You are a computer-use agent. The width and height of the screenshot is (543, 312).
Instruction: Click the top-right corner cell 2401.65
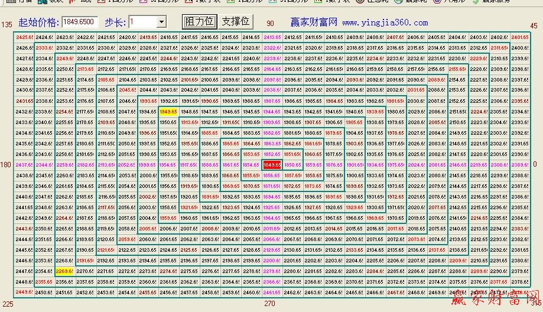click(x=519, y=37)
